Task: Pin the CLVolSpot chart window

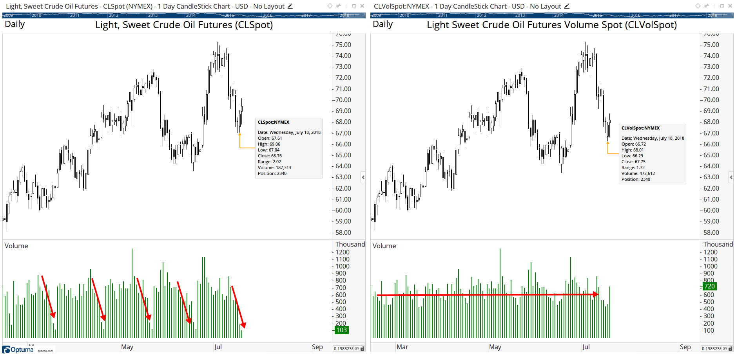Action: [706, 6]
